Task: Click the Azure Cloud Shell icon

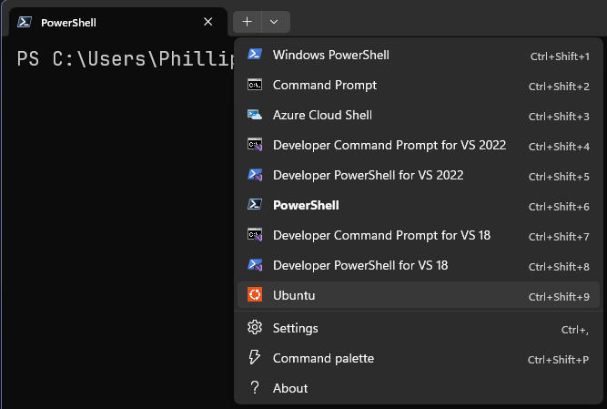Action: click(255, 115)
